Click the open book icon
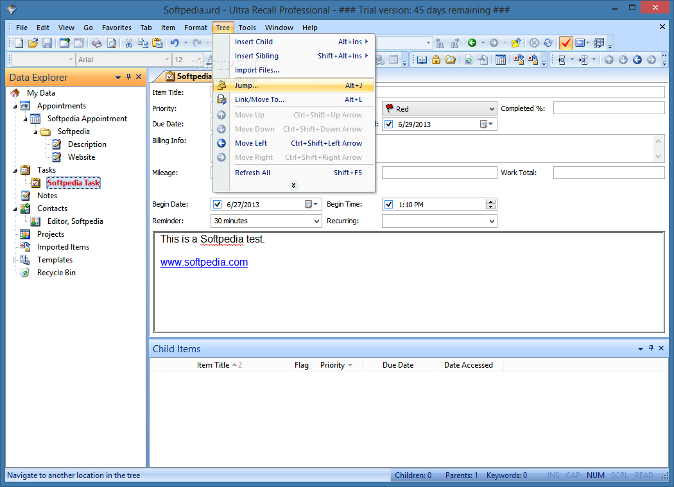The image size is (674, 487). (422, 60)
